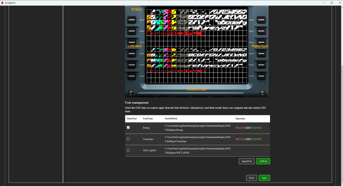The width and height of the screenshot is (343, 186).
Task: Select the ComicSans font checkbox
Action: pyautogui.click(x=128, y=139)
